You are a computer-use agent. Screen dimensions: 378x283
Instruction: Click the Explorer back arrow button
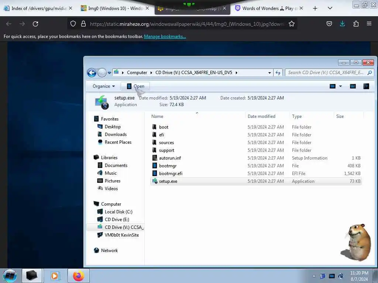[x=92, y=73]
